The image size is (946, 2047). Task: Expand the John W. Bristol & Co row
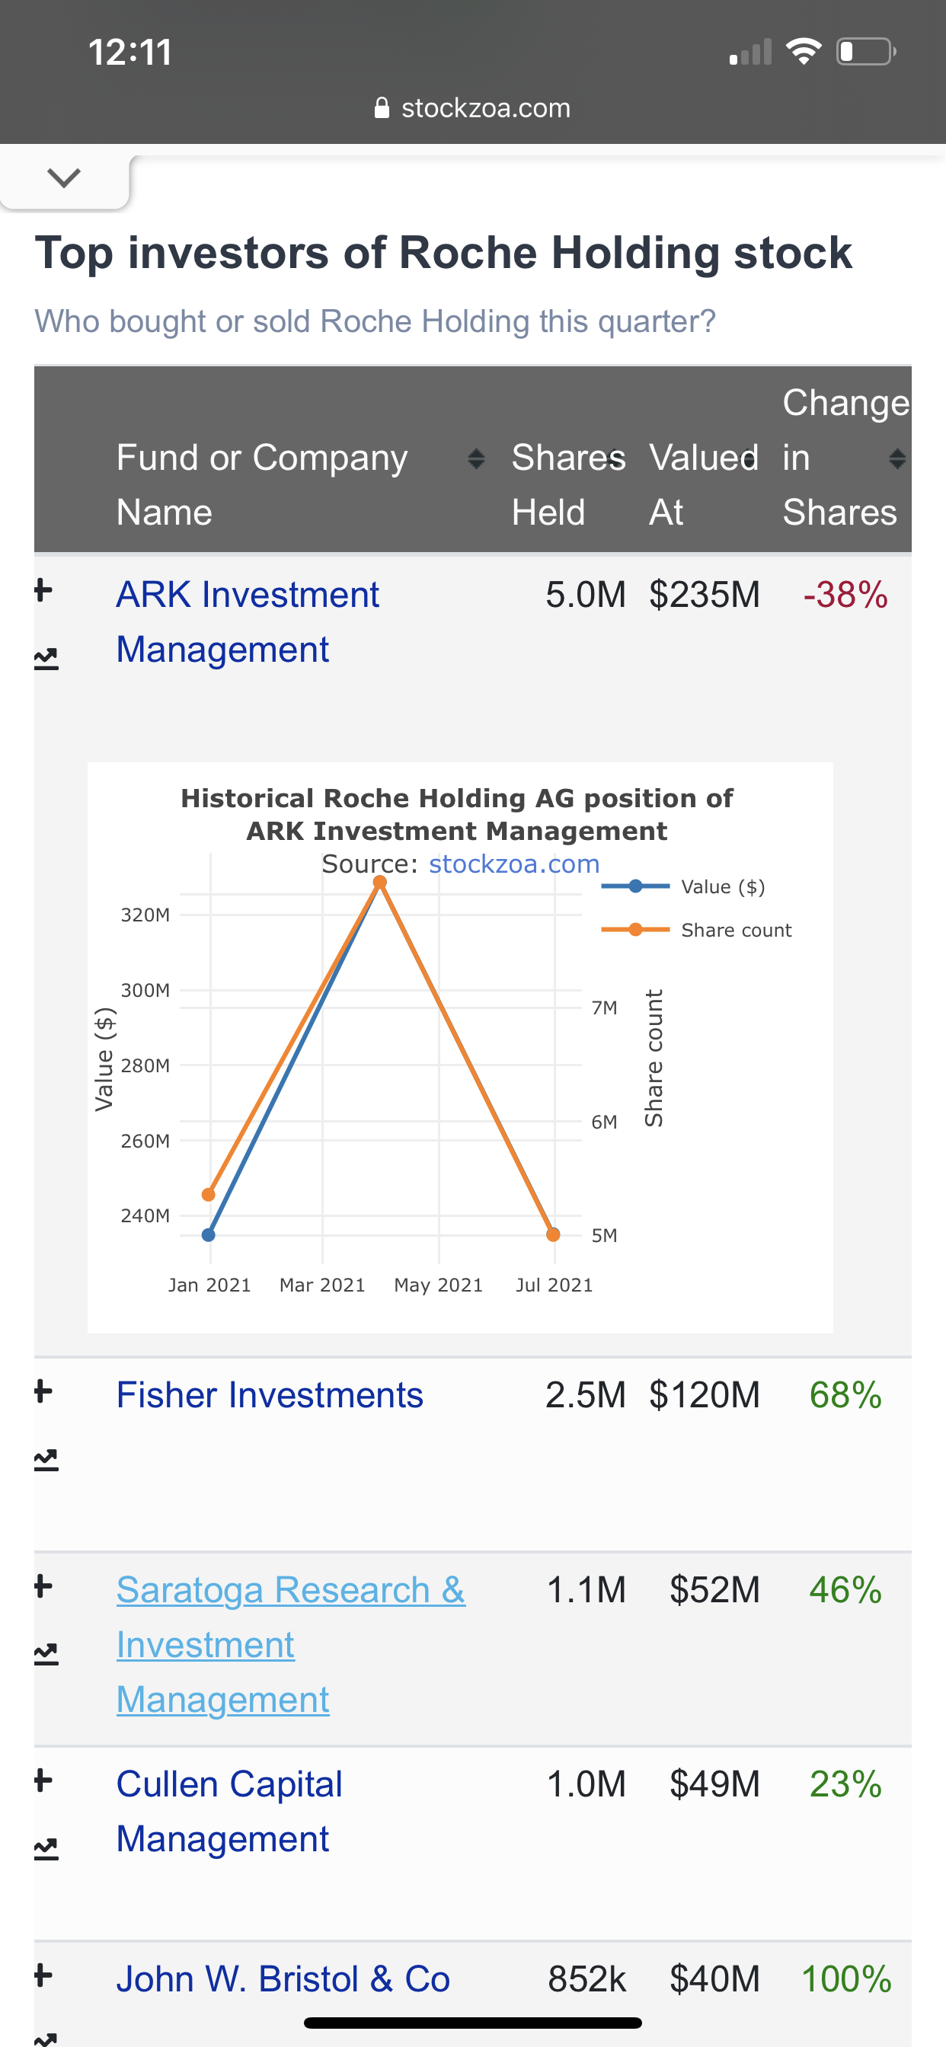tap(43, 1975)
